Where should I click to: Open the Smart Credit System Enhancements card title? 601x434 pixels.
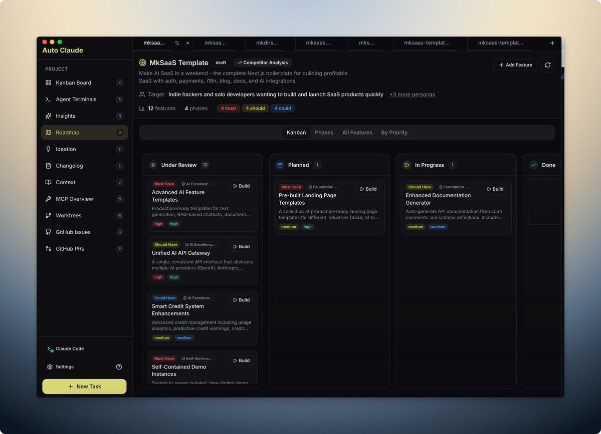coord(178,310)
